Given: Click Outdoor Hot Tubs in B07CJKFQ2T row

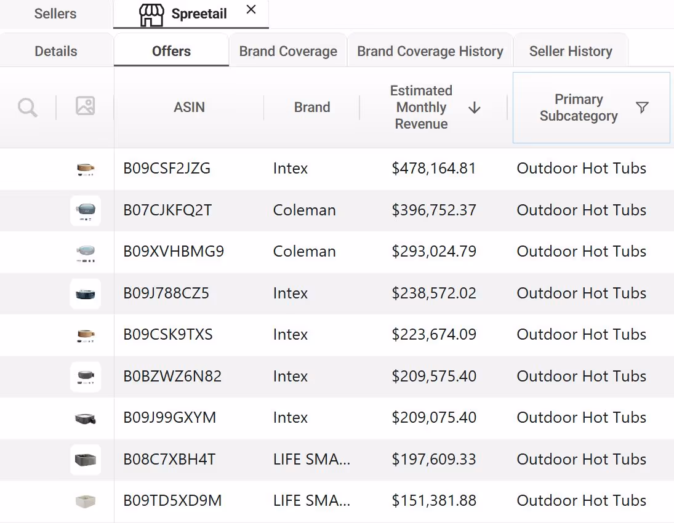Looking at the screenshot, I should (582, 210).
